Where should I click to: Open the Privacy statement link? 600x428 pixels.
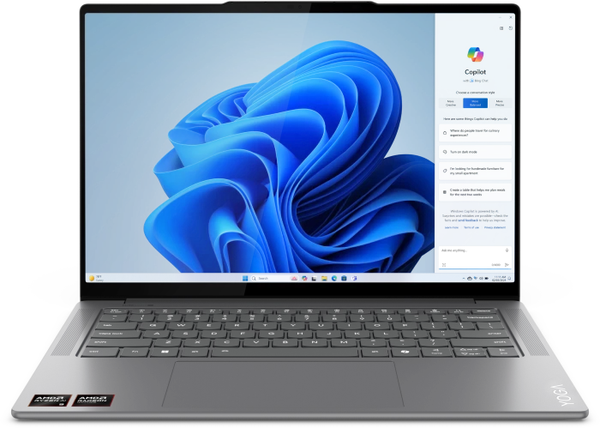(x=495, y=227)
